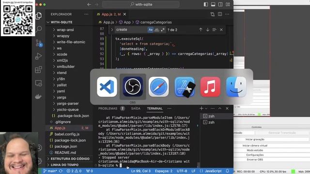Toggle Match Case in find widget

point(151,29)
